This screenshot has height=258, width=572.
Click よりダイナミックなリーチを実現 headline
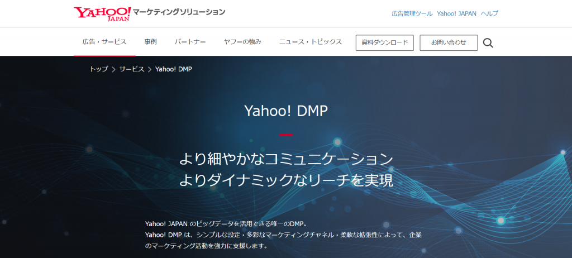click(287, 180)
